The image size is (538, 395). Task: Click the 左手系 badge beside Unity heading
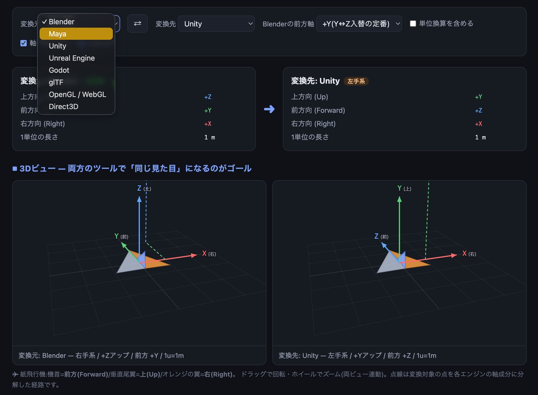[x=356, y=81]
